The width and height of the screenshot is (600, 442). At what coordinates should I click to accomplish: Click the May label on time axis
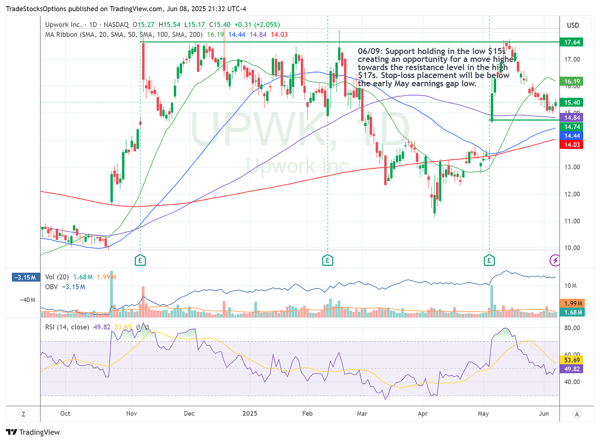coord(483,413)
